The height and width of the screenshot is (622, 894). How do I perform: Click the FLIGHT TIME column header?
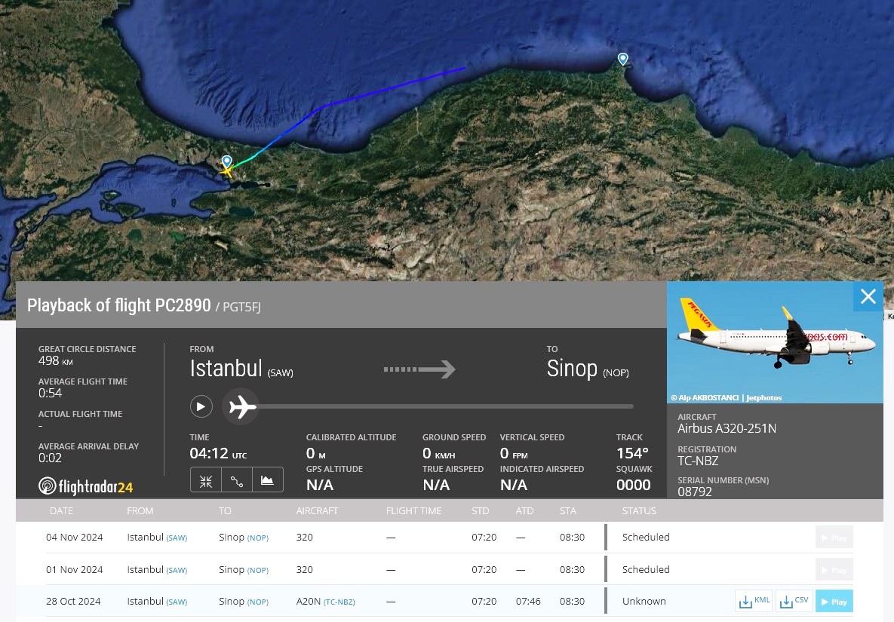click(414, 511)
